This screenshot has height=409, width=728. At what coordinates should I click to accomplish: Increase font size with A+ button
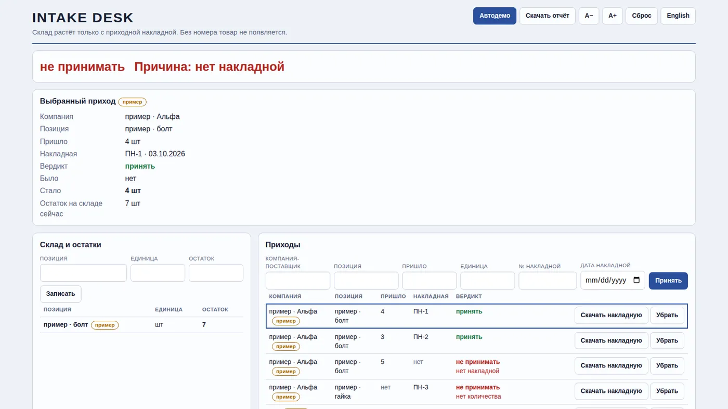coord(613,16)
